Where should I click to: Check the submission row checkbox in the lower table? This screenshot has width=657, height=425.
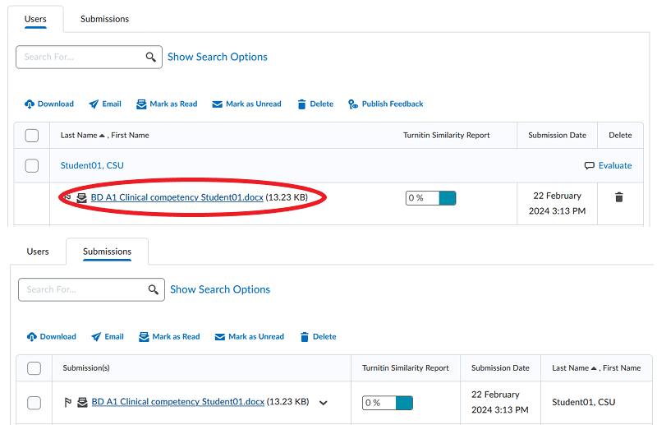(34, 402)
